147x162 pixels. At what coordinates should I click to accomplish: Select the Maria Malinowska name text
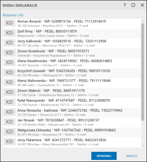32,81
